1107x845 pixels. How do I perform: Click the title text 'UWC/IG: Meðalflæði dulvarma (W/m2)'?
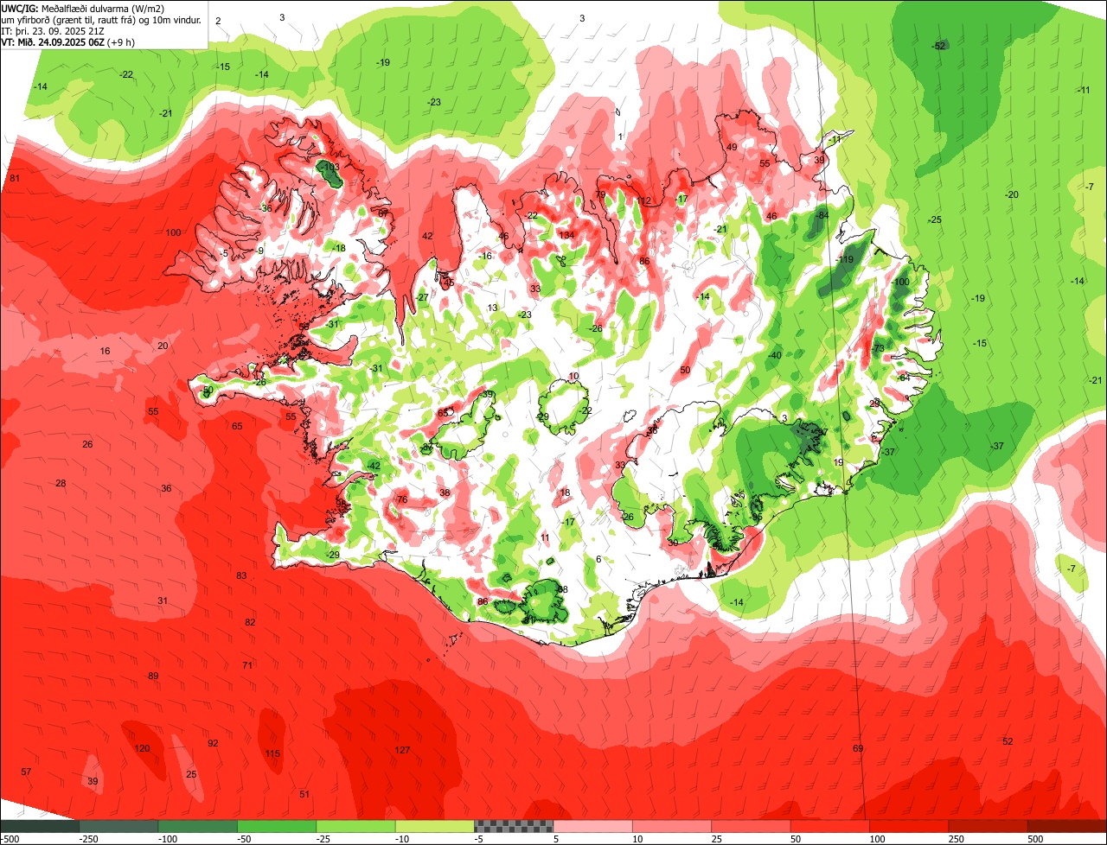(83, 8)
